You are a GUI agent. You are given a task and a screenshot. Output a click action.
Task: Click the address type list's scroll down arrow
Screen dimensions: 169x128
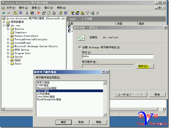(x=105, y=114)
